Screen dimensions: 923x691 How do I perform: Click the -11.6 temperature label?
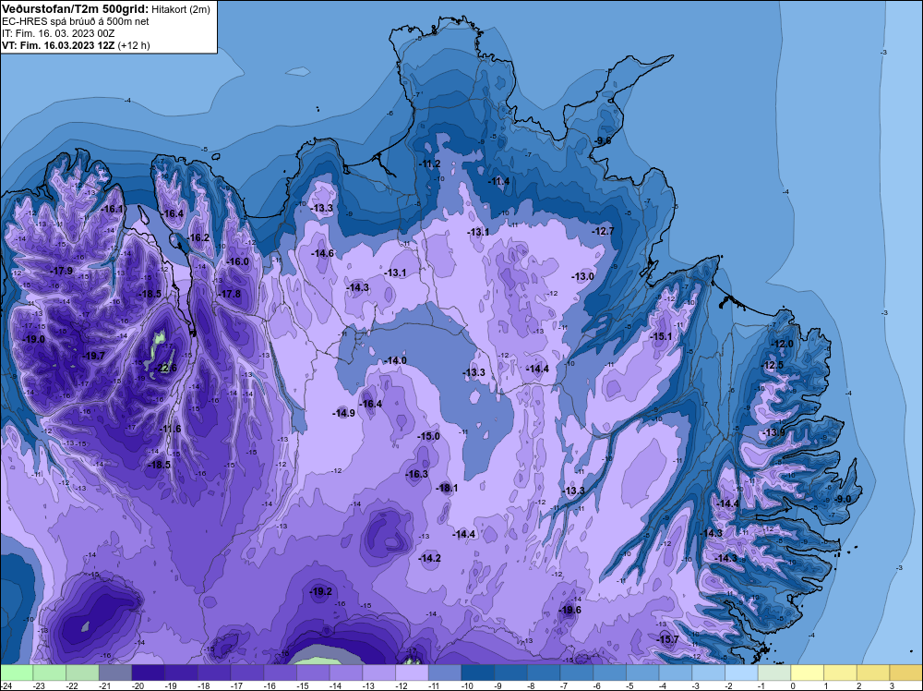tap(170, 429)
